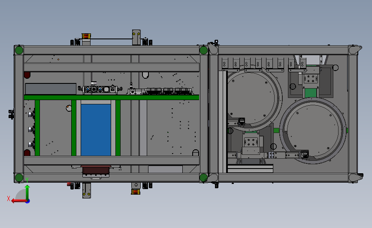
Task: Select the terminal block row on green beam
Action: pos(169,91)
